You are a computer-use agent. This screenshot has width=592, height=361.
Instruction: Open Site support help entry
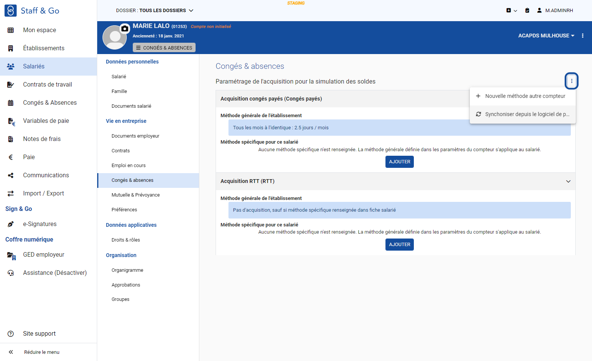(x=48, y=334)
